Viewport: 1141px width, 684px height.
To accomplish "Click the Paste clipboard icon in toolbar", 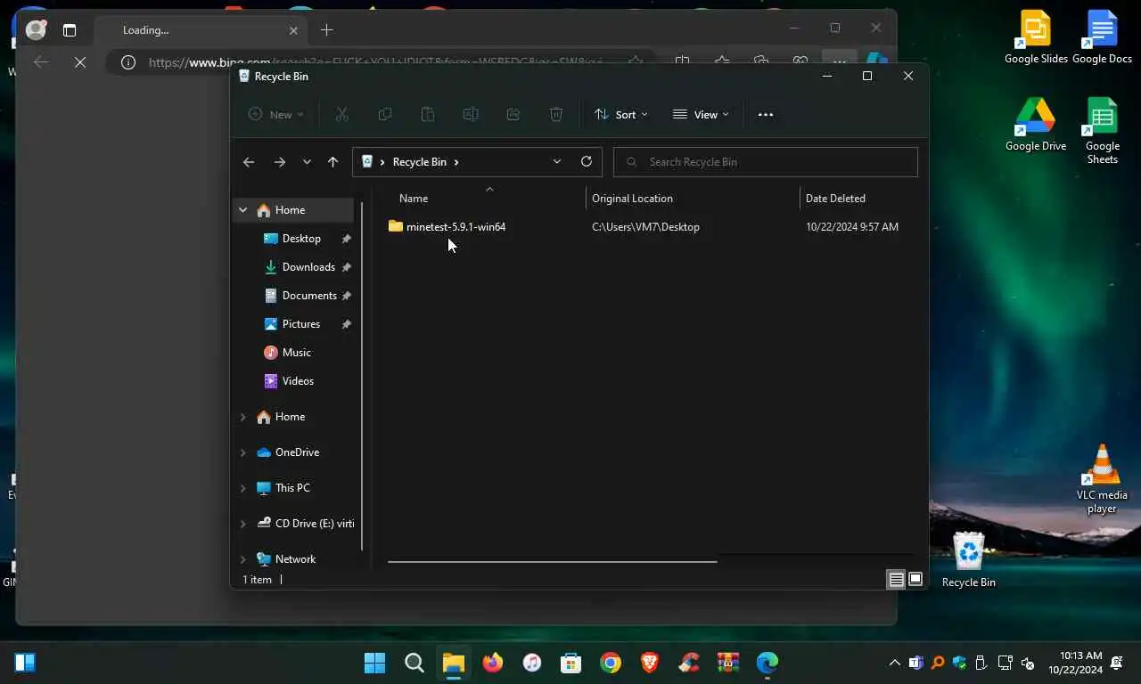I will click(x=428, y=114).
